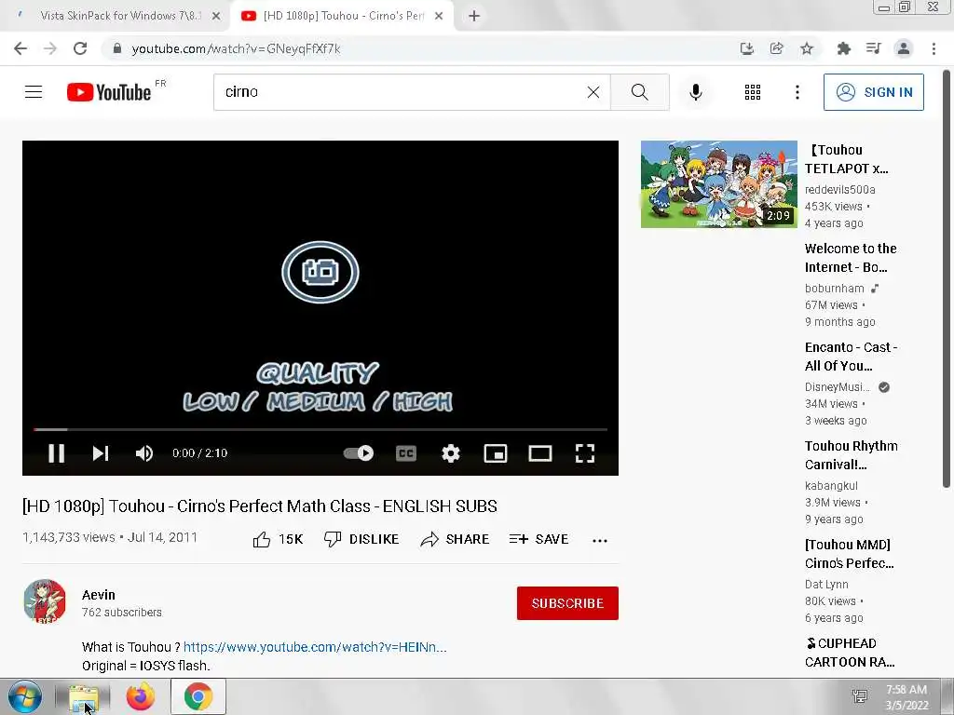Click the page vertical scrollbar

(x=947, y=278)
